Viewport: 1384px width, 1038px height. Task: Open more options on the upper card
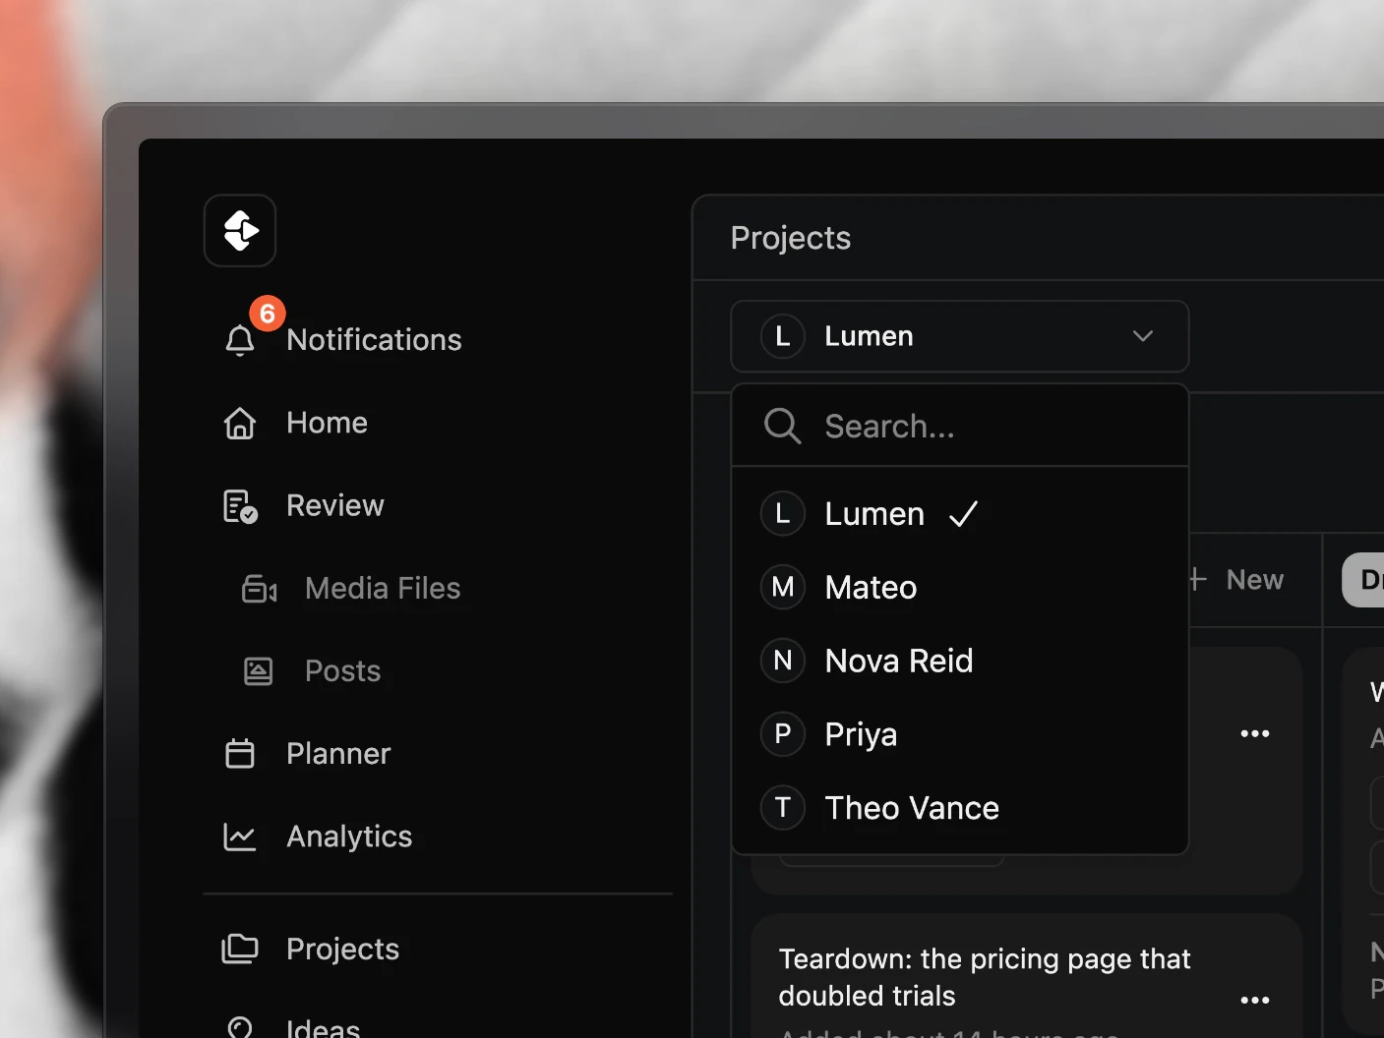1255,733
